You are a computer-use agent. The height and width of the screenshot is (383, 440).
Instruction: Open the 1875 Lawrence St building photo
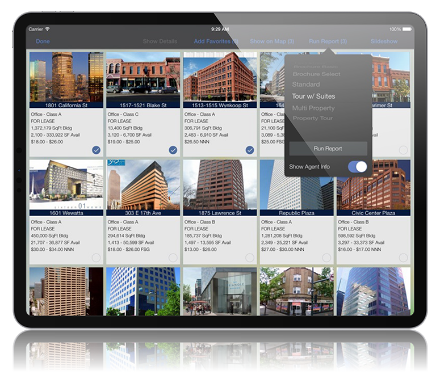point(220,184)
